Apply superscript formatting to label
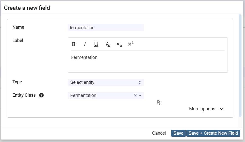This screenshot has height=142, width=245. pos(130,44)
